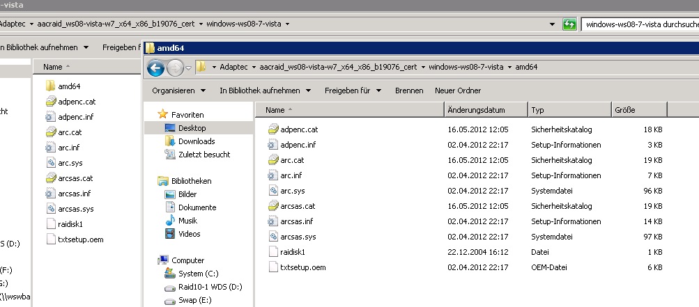Click Sicherheitskatalog type of adpenc.cat row
699x307 pixels.
(x=561, y=129)
